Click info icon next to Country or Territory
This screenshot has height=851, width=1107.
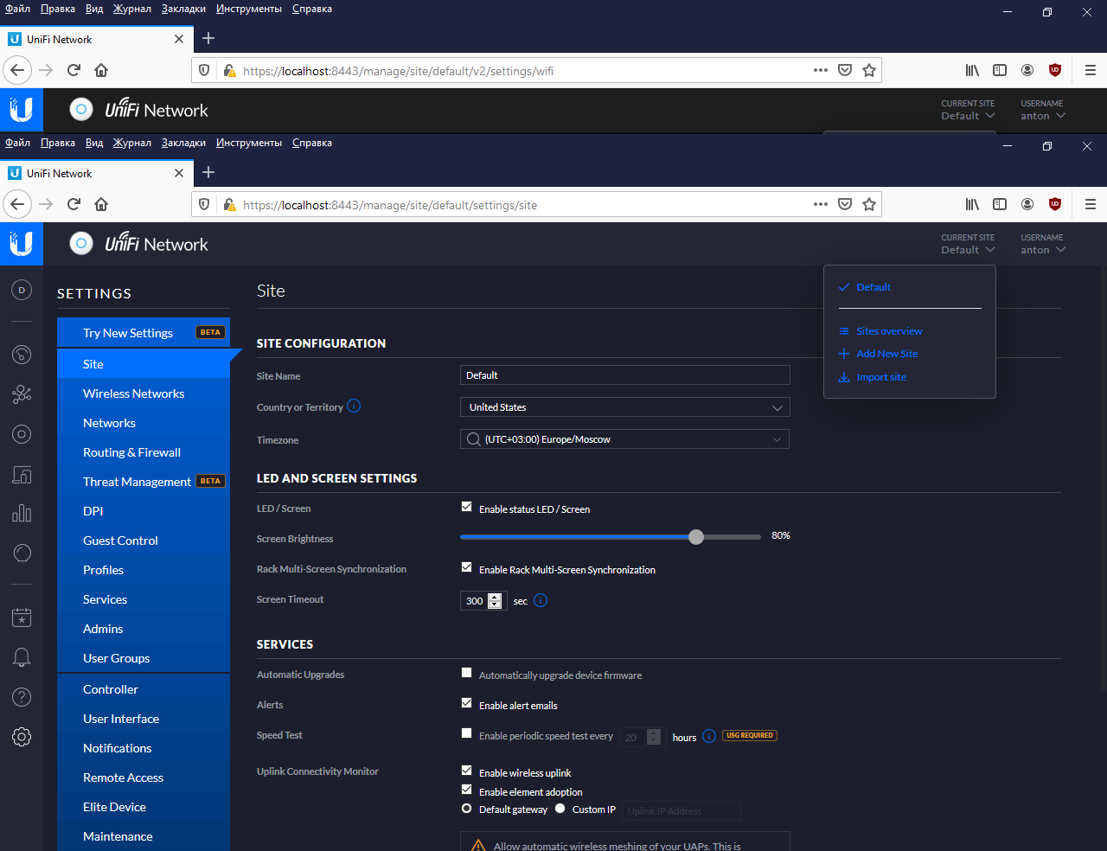pos(354,406)
